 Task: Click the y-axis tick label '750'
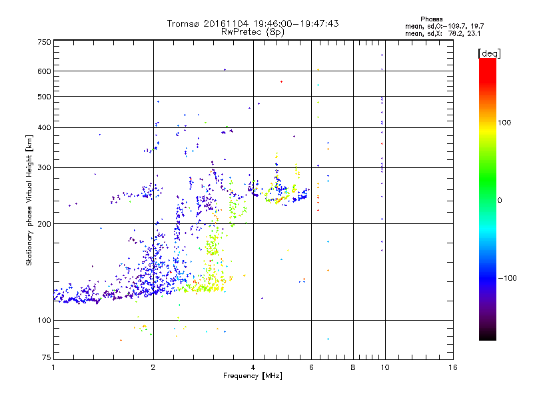click(44, 42)
